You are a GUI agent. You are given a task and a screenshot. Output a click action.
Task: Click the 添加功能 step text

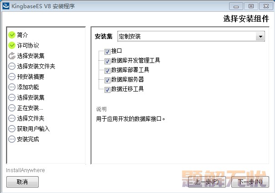28,87
